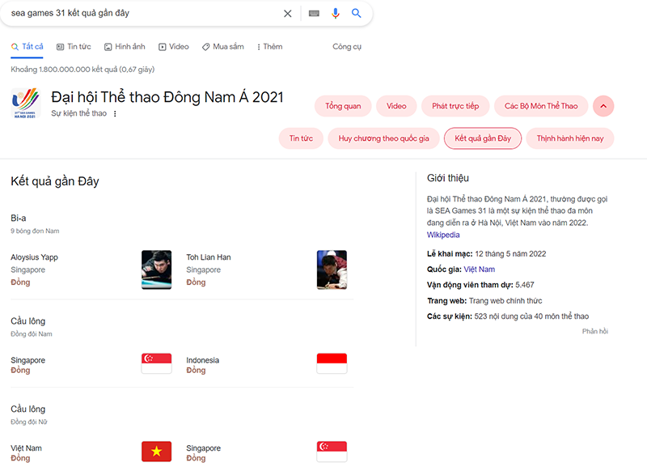The width and height of the screenshot is (647, 475).
Task: Activate voice search via the microphone icon
Action: 336,14
